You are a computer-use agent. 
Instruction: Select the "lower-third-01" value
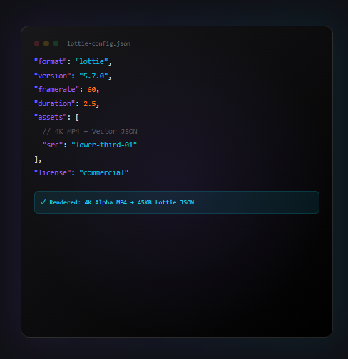104,145
